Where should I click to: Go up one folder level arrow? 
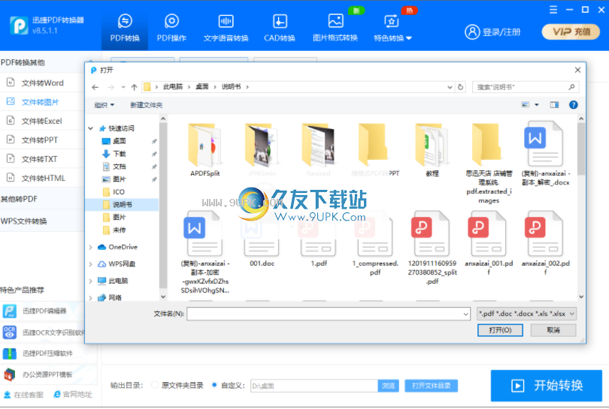(134, 87)
